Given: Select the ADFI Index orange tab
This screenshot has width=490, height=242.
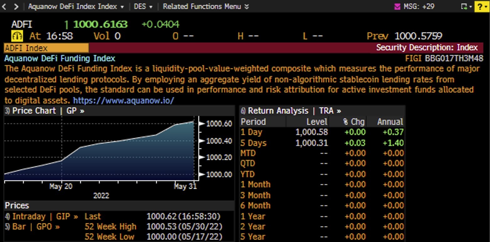Looking at the screenshot, I should (x=46, y=48).
